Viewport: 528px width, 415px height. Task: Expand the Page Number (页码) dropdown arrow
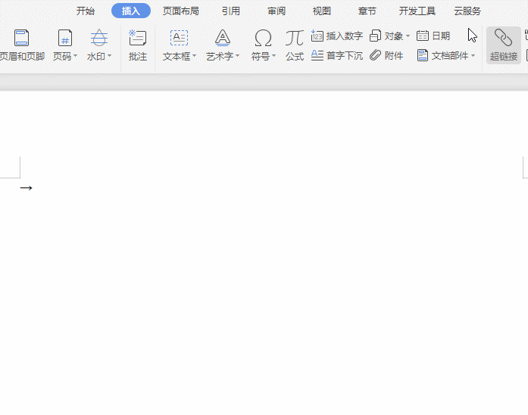point(76,57)
